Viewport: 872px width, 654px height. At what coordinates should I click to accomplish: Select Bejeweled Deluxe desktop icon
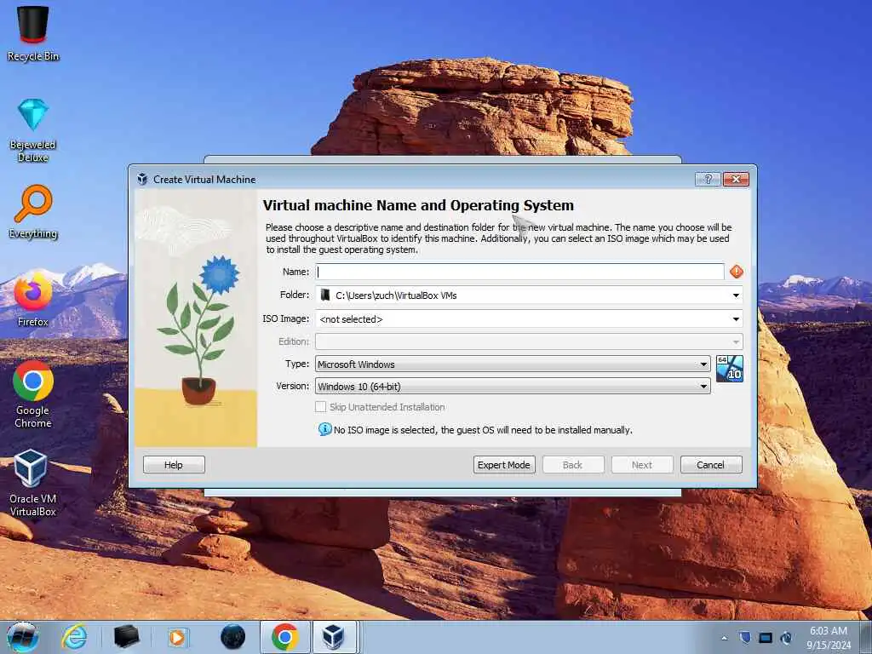coord(33,130)
